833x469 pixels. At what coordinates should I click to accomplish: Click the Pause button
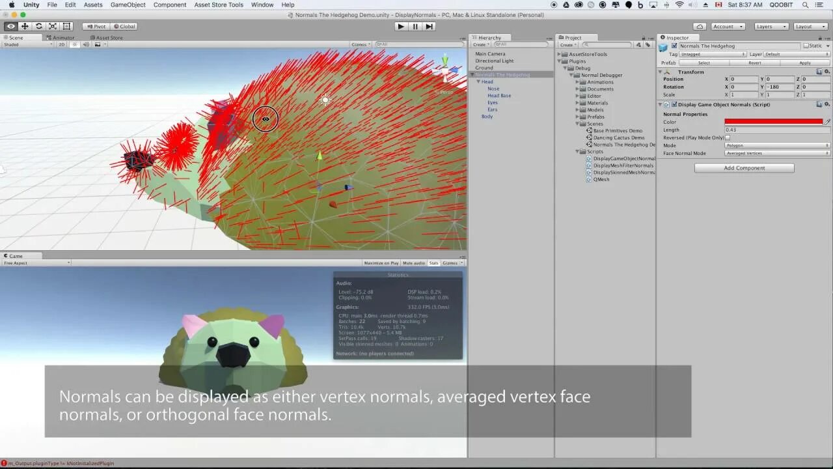(x=415, y=27)
